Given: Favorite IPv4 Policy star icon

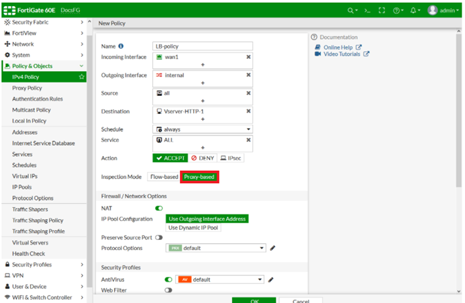Looking at the screenshot, I should click(x=82, y=77).
